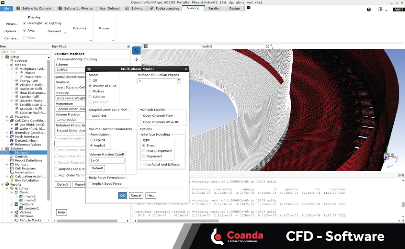Click the Default button under Volume Fraction Cutoff
Screen dimensions: 405x249
point(97,168)
